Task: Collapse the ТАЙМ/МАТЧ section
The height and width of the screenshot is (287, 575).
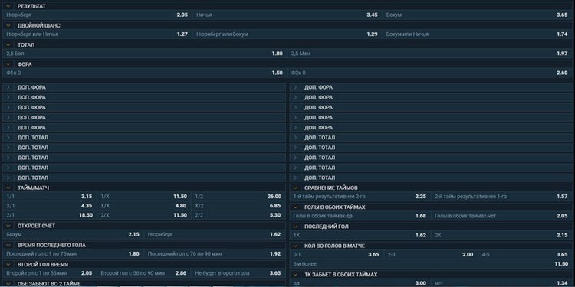Action: coord(8,188)
